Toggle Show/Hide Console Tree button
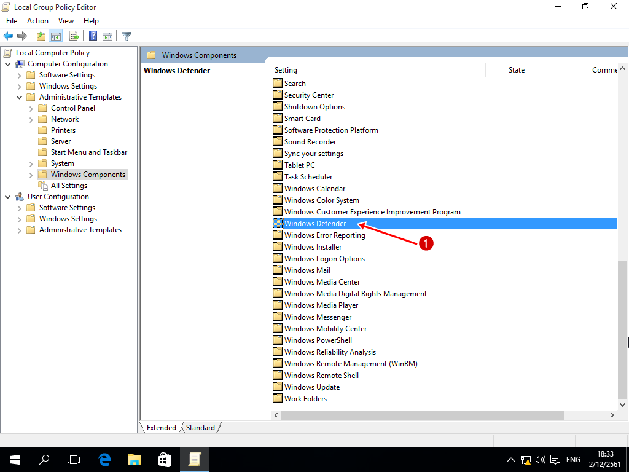Image resolution: width=629 pixels, height=472 pixels. point(56,36)
